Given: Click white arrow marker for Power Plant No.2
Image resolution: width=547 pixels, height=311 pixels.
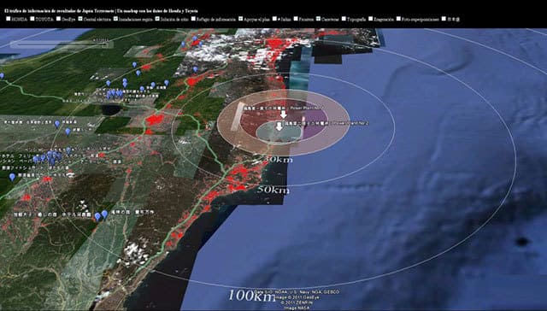Looking at the screenshot, I should point(279,126).
